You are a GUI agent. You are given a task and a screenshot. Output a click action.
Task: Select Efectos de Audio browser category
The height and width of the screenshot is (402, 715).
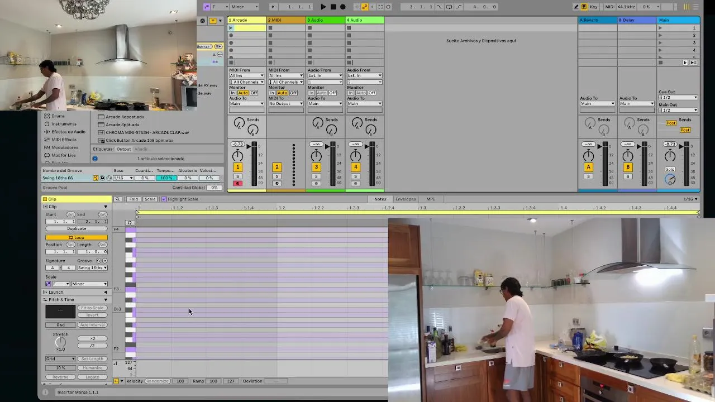[x=68, y=132]
